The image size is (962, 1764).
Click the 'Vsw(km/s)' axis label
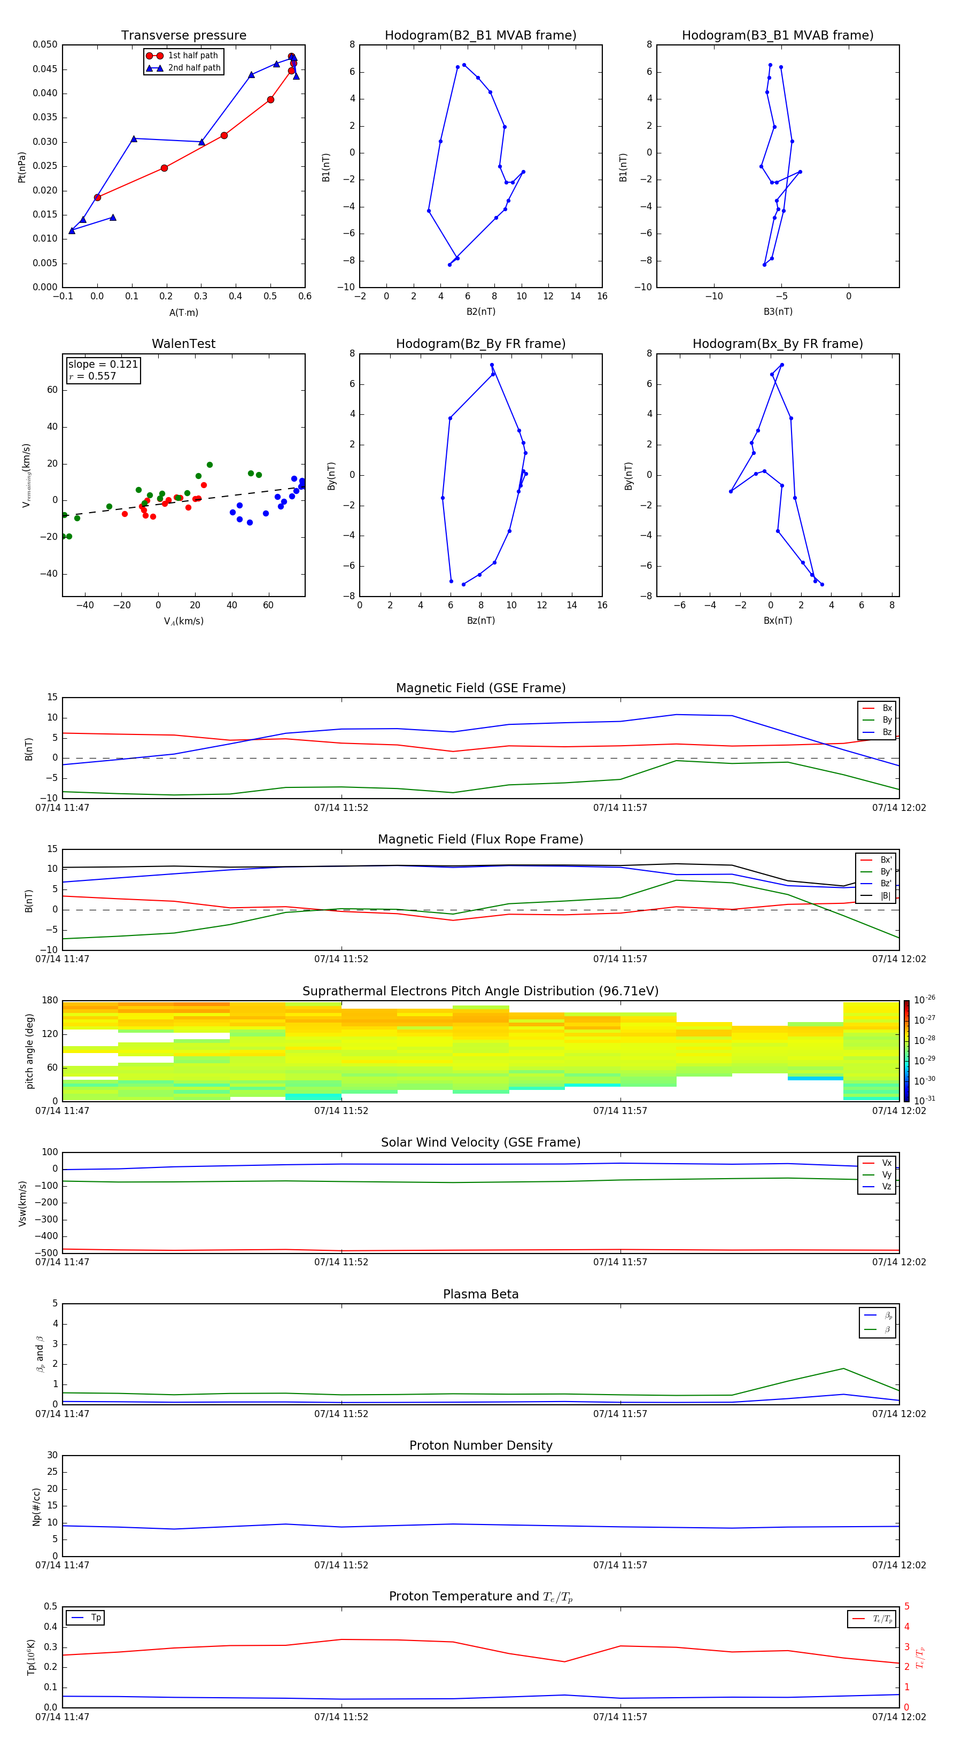(x=22, y=1203)
